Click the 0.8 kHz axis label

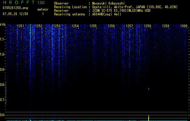(x=2, y=85)
